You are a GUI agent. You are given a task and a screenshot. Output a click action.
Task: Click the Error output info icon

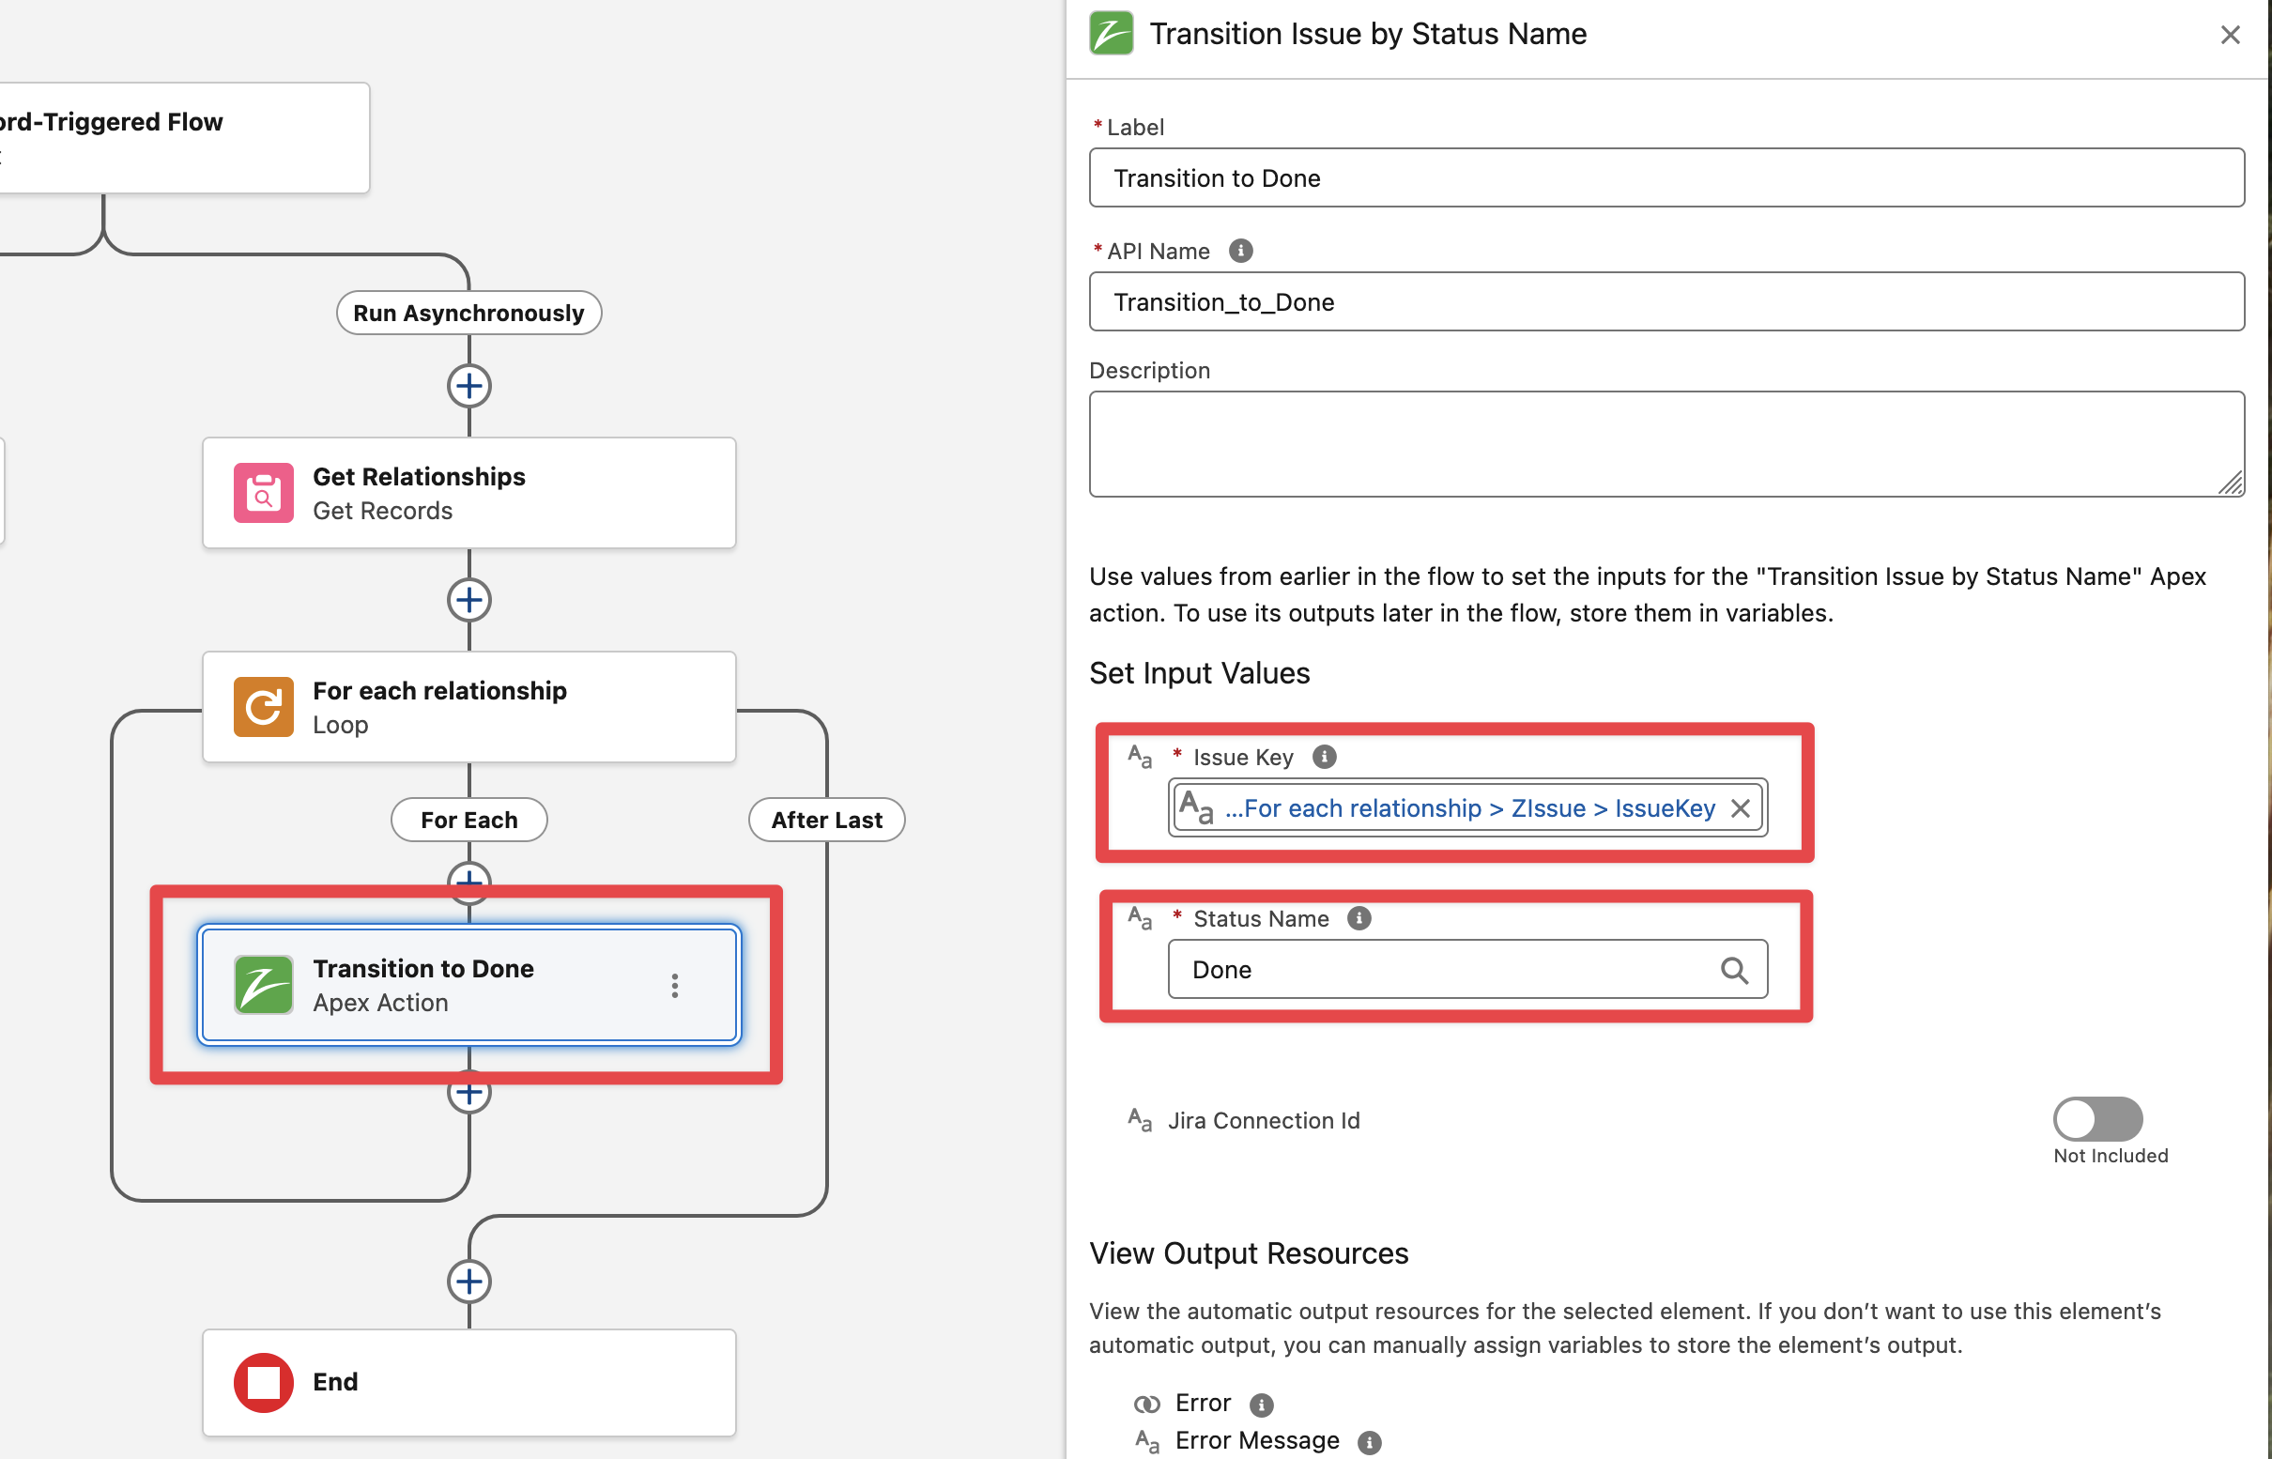coord(1261,1404)
